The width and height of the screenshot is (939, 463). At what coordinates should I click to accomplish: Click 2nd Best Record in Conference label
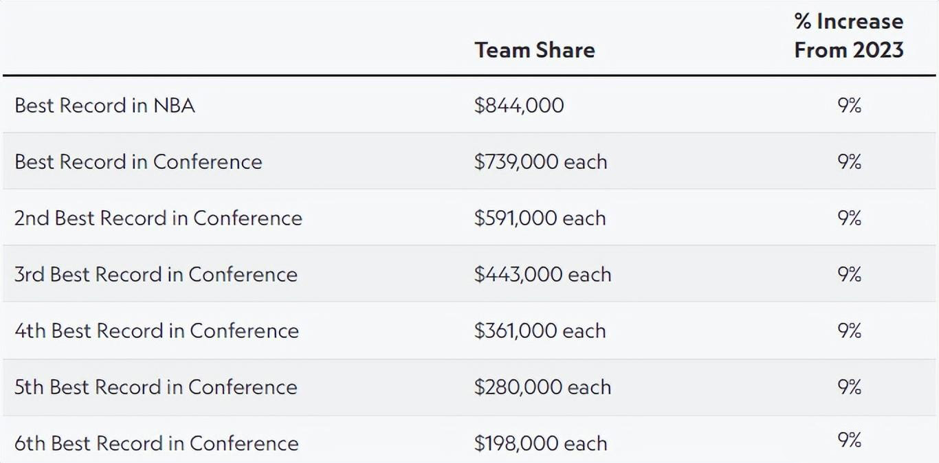click(x=158, y=218)
